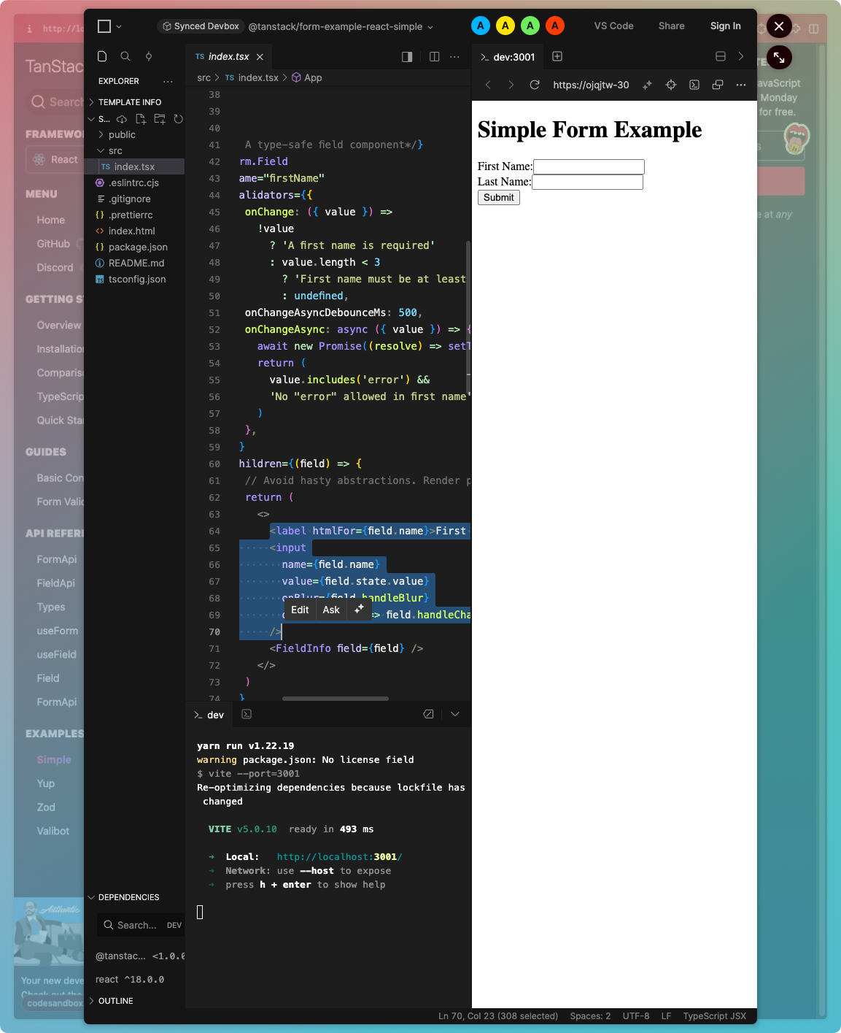Split the editor into two columns
This screenshot has height=1033, width=841.
pyautogui.click(x=435, y=57)
